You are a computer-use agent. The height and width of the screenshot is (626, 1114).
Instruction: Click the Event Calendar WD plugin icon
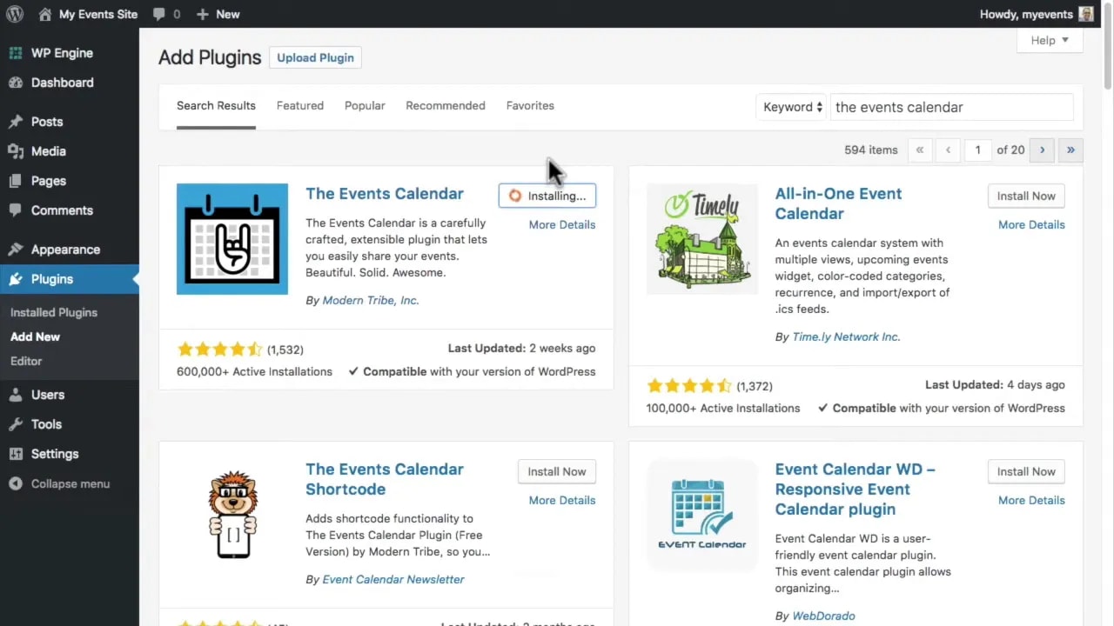point(702,515)
